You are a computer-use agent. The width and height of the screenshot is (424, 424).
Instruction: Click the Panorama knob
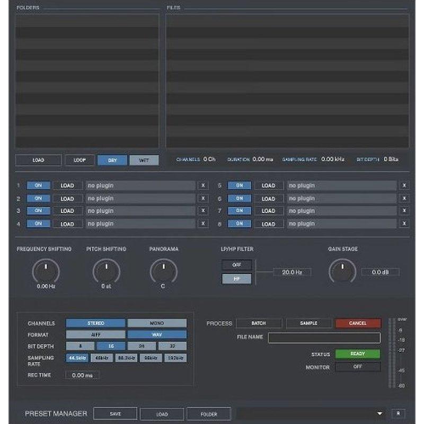(164, 271)
